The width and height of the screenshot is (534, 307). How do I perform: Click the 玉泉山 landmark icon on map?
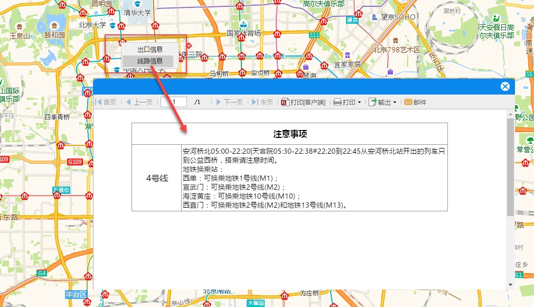tap(20, 27)
